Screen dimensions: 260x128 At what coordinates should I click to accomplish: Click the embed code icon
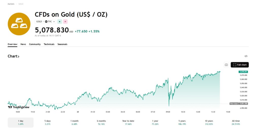pyautogui.click(x=246, y=56)
